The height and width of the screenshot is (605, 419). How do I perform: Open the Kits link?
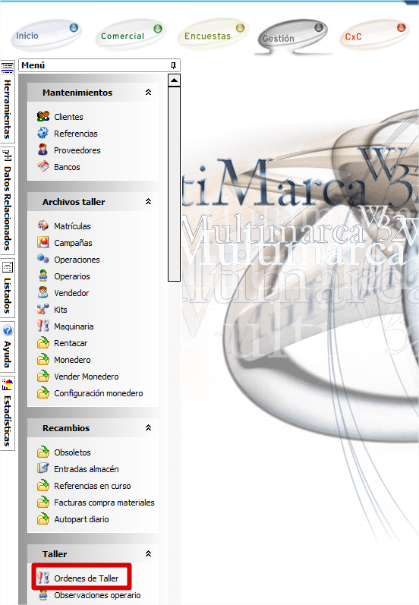click(61, 310)
